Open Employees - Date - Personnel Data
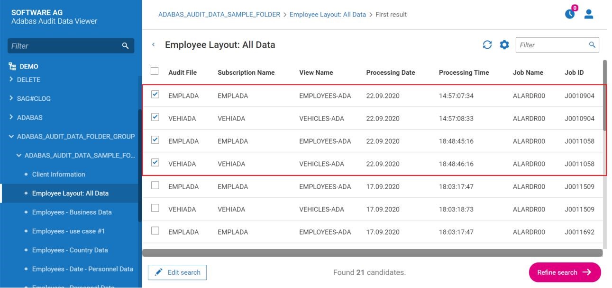Viewport: 612px width, 288px height. pos(82,269)
